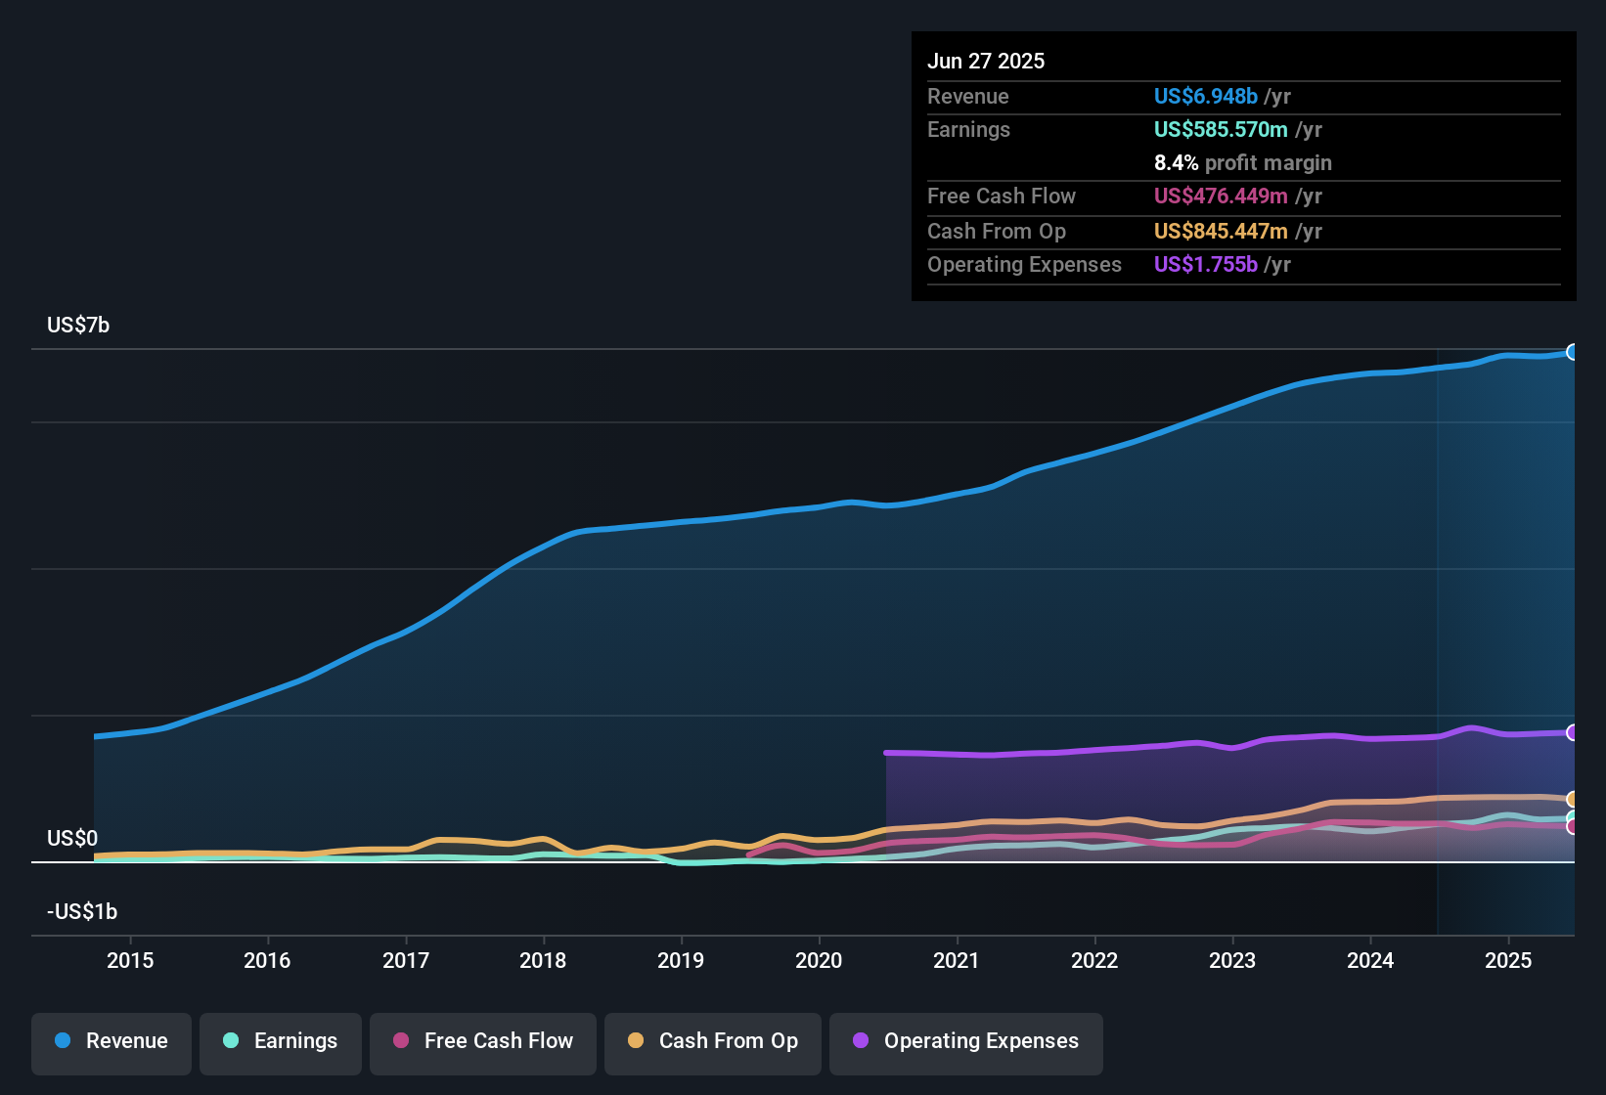1606x1095 pixels.
Task: Click the US$585.570m earnings value row
Action: pos(1222,129)
